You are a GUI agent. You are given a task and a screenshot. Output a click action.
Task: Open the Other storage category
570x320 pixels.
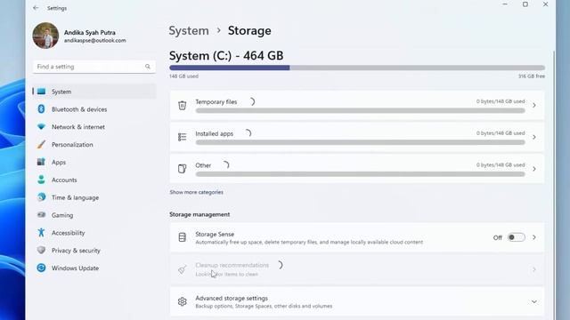coord(357,169)
